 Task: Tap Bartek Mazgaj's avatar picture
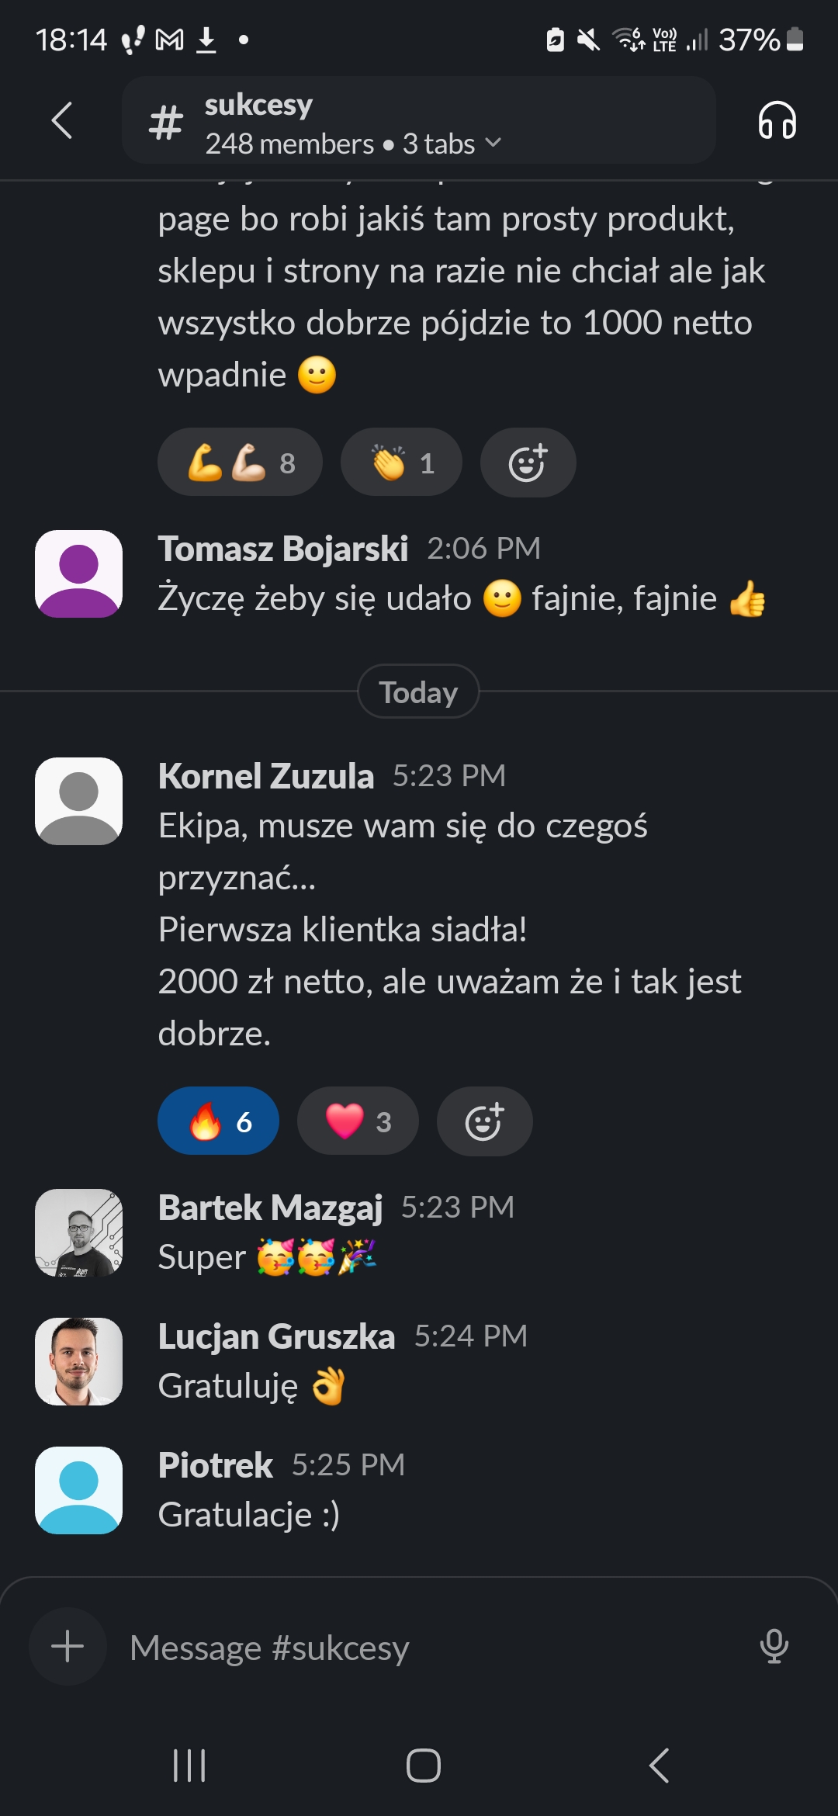tap(79, 1232)
